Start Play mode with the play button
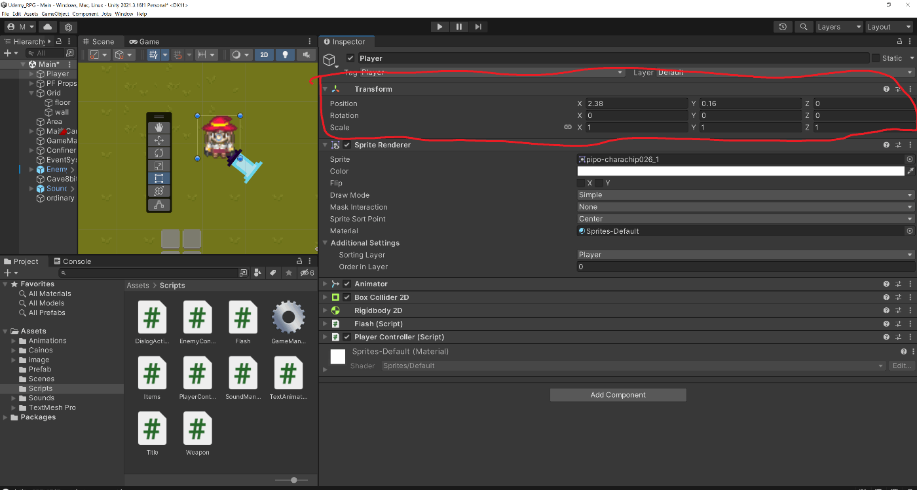Image resolution: width=917 pixels, height=490 pixels. (x=440, y=27)
